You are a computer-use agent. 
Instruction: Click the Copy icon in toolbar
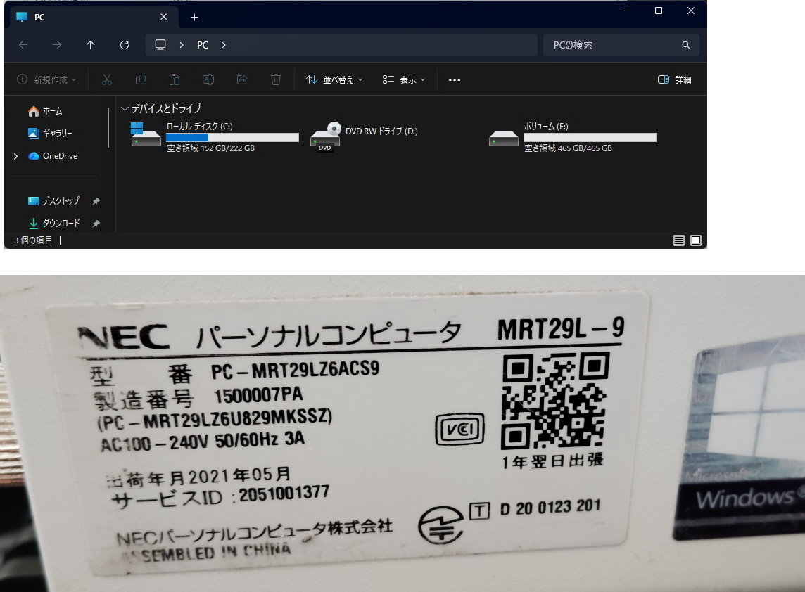(141, 79)
